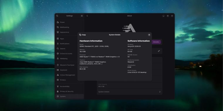The width and height of the screenshot is (223, 111).
Task: Open Power settings panel
Action: click(70, 22)
